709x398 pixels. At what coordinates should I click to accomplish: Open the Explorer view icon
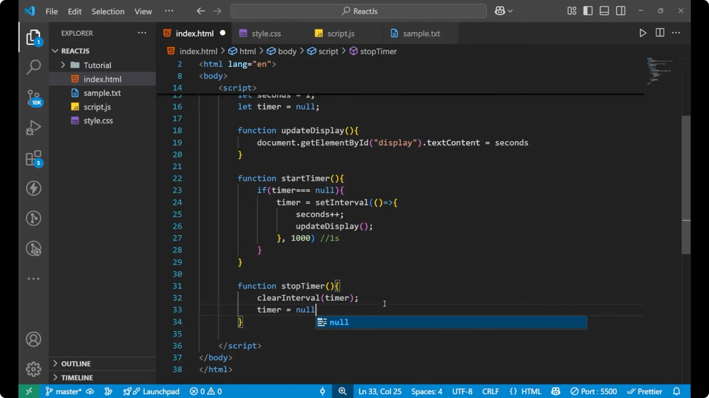[33, 37]
